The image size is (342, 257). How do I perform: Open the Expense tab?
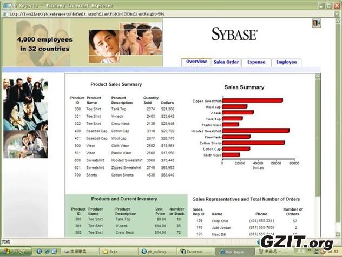[x=256, y=62]
